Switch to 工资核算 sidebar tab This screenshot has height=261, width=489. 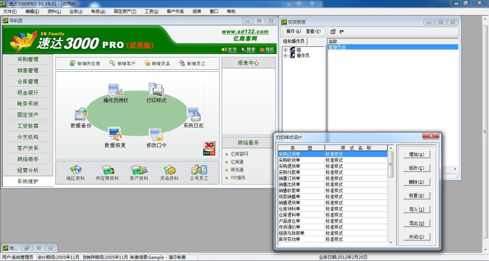(x=27, y=126)
